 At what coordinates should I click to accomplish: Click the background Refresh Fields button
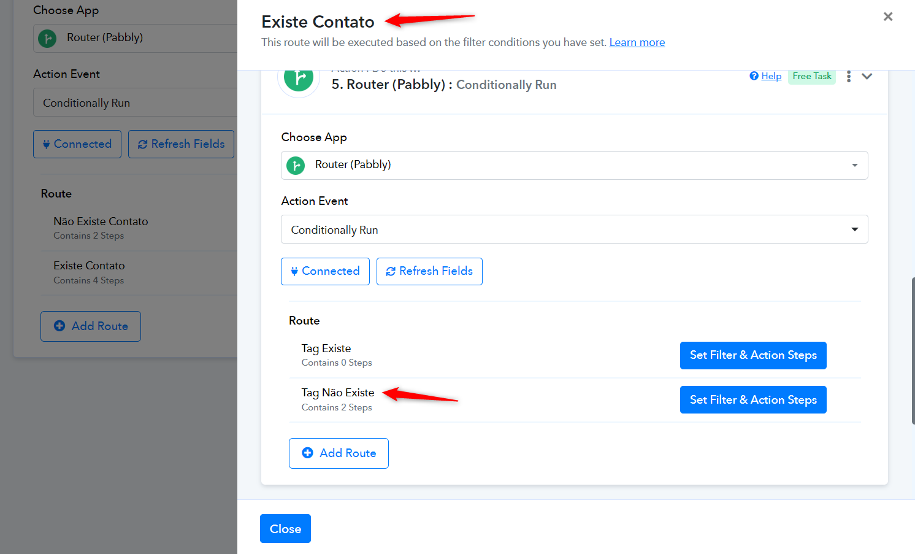[x=181, y=144]
